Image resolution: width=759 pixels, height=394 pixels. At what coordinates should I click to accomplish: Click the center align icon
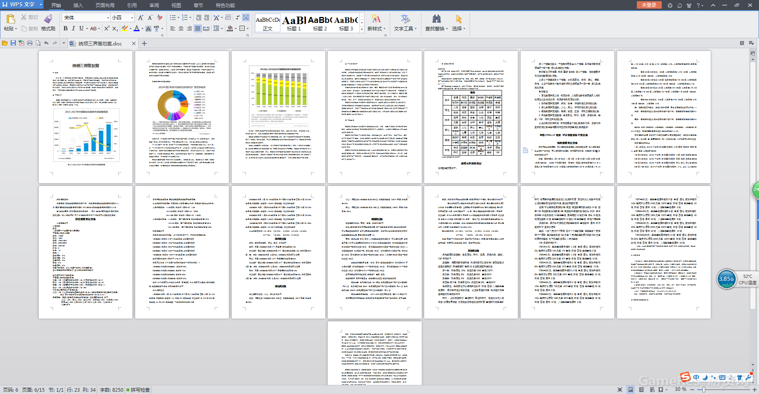coord(181,28)
